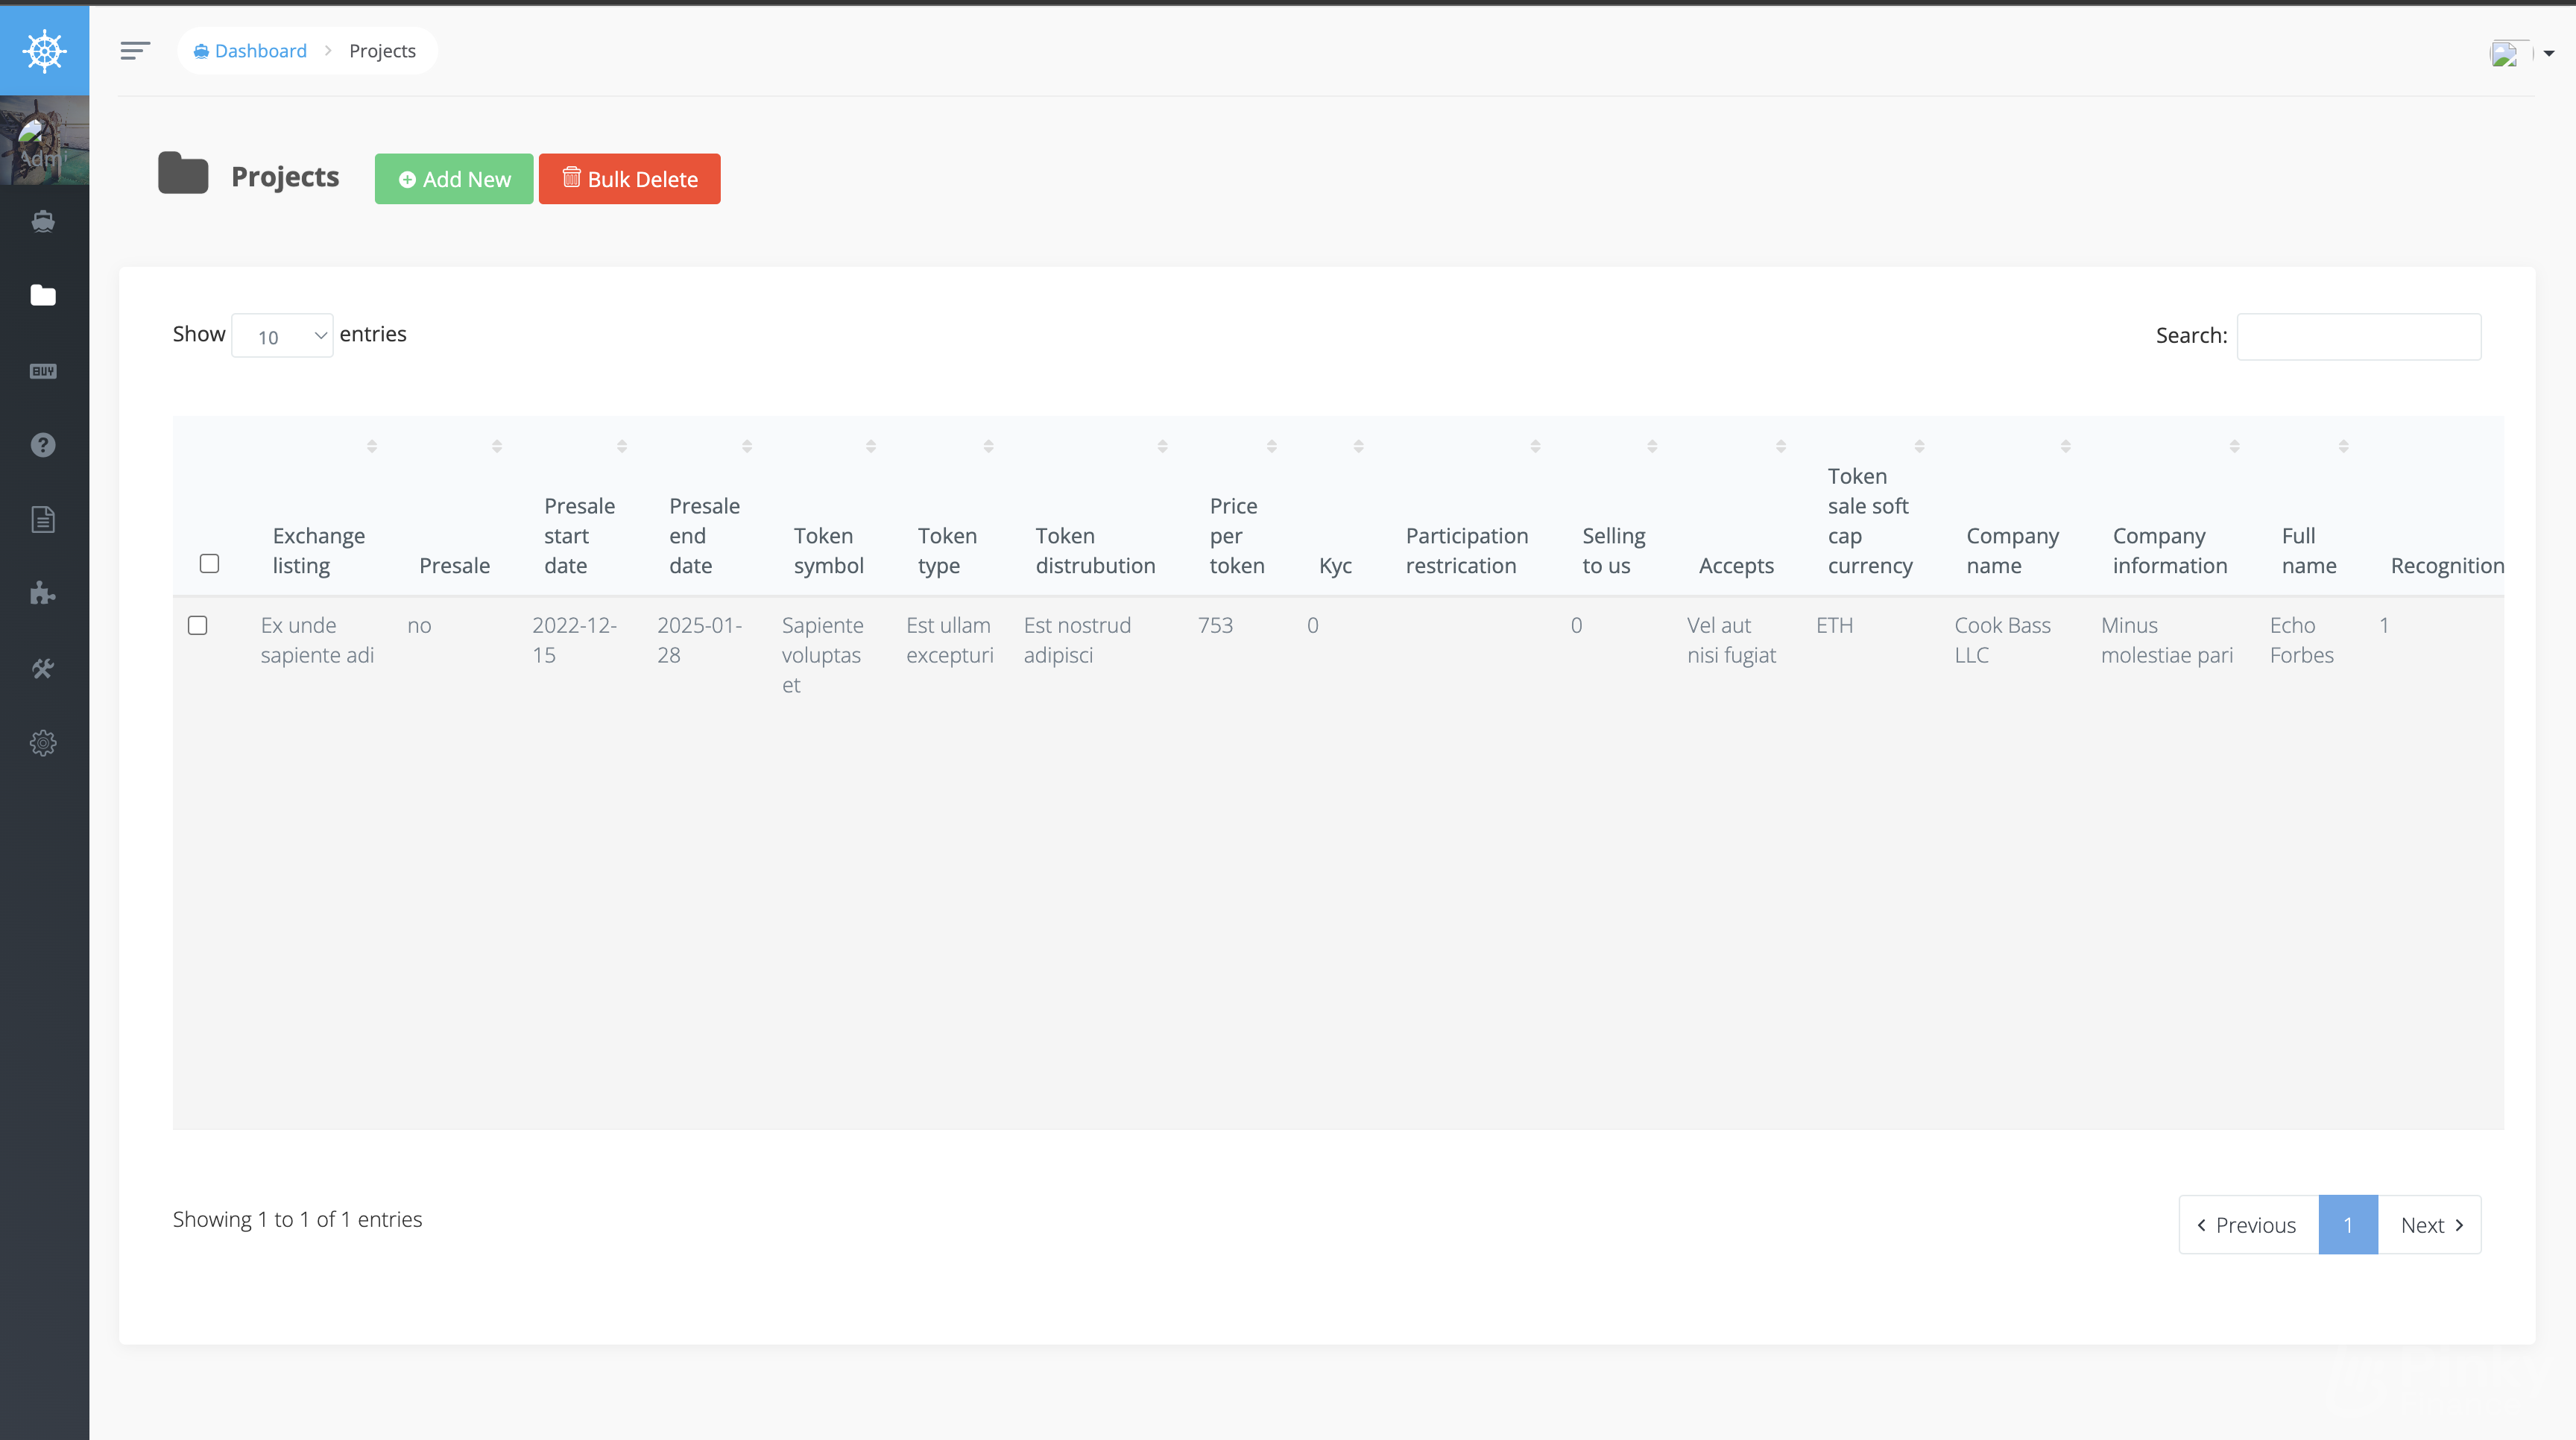Select page 1 pagination button
This screenshot has width=2576, height=1440.
(2348, 1224)
